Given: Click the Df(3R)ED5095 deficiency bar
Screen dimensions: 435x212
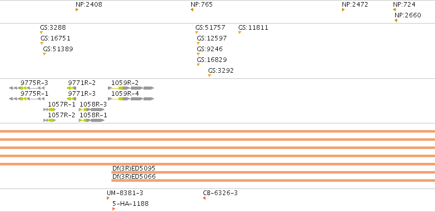Looking at the screenshot, I should (273, 172).
